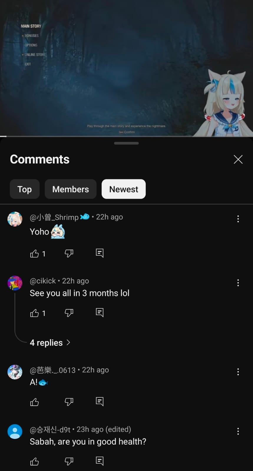This screenshot has width=253, height=471.
Task: Reply to "Sabah, are you in good health?"
Action: click(x=100, y=461)
